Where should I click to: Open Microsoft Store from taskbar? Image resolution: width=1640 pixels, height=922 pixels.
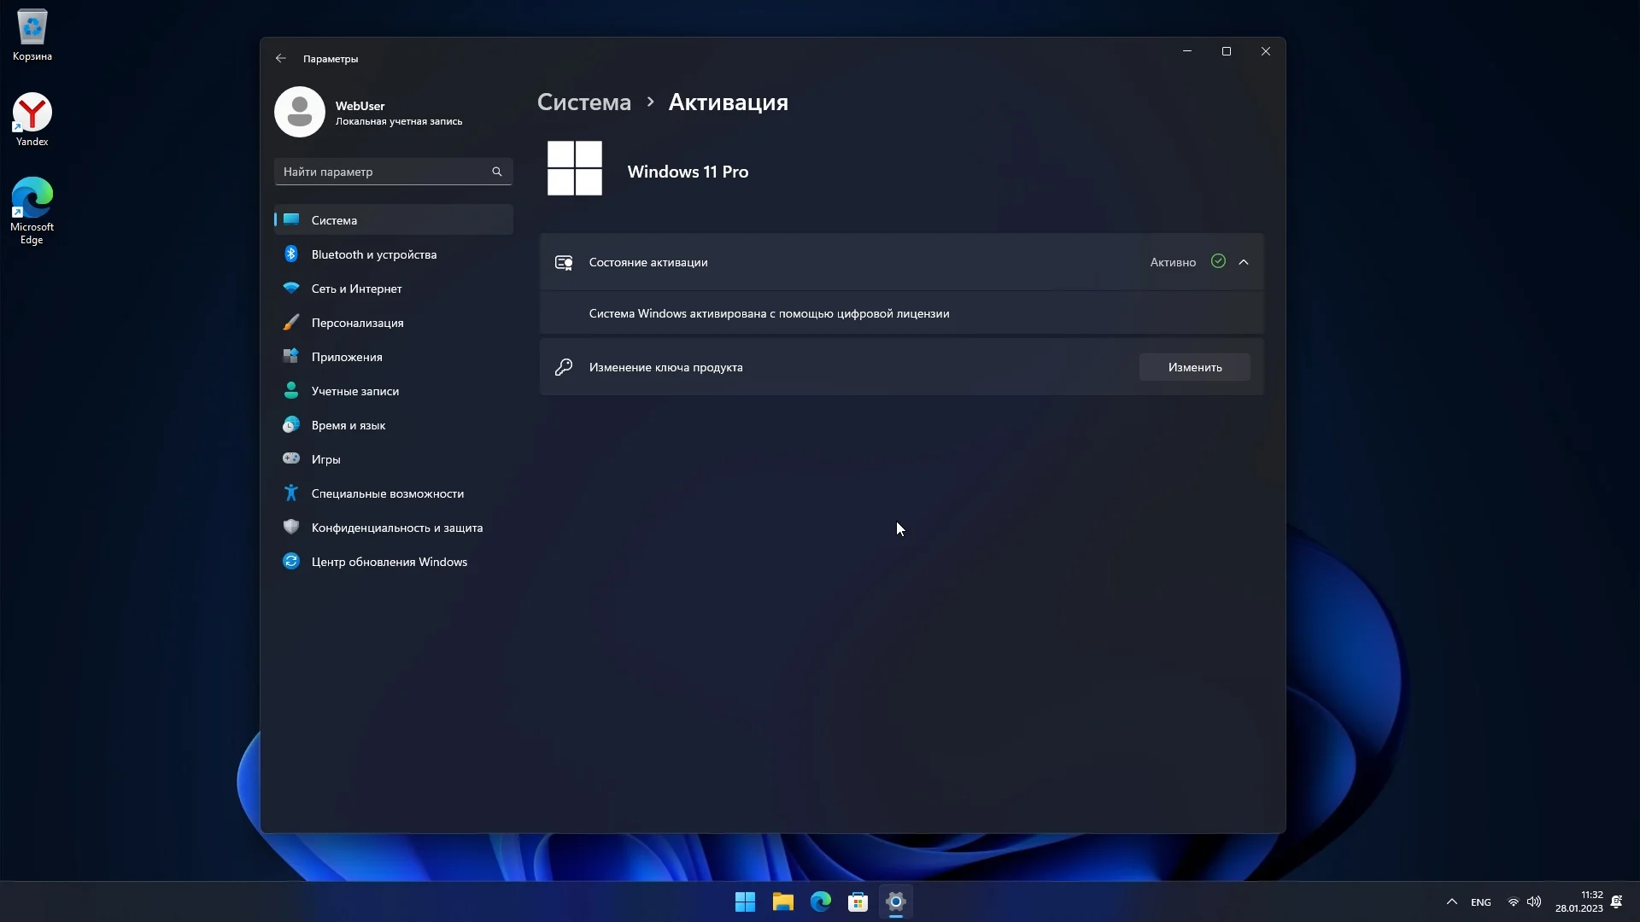click(858, 902)
